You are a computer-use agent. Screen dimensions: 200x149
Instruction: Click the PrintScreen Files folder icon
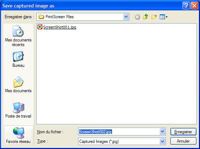point(41,17)
